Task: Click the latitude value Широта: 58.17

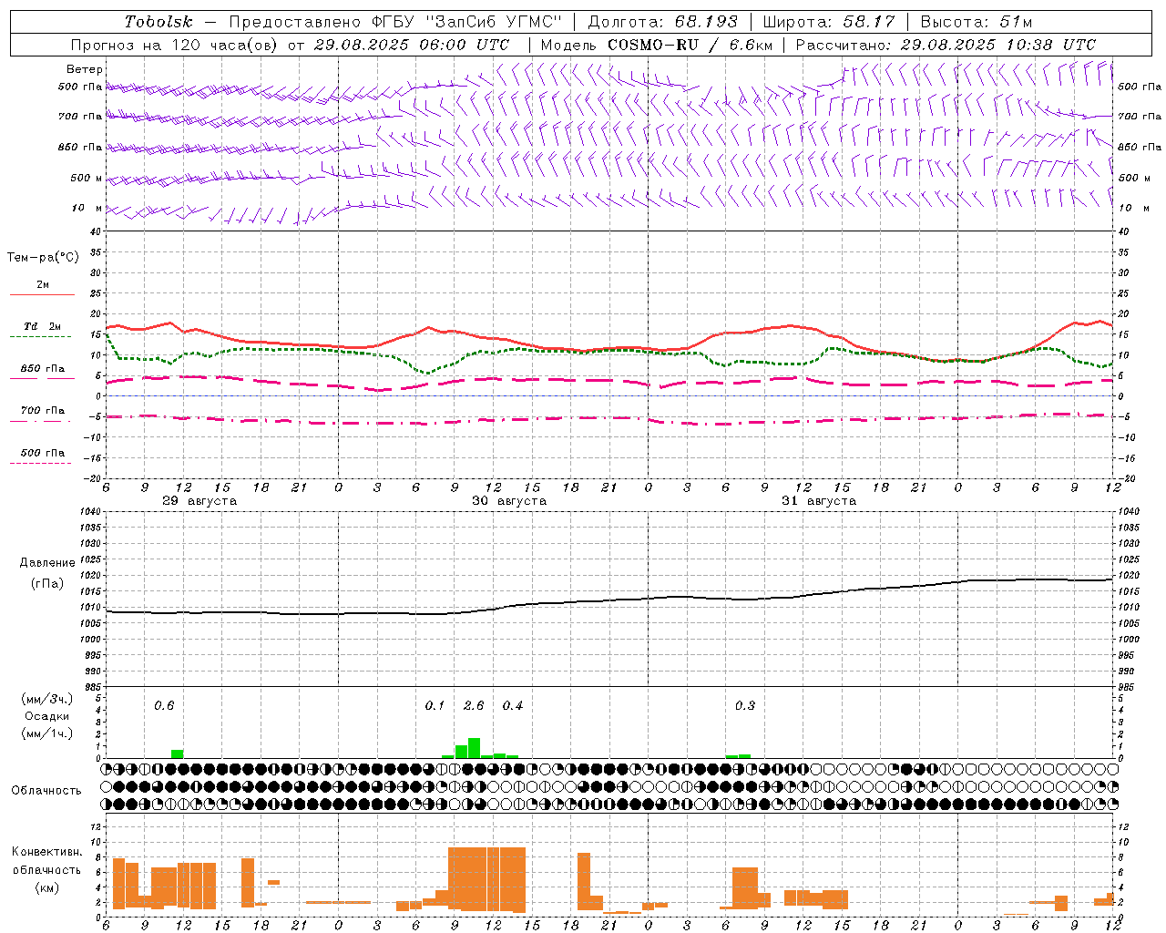Action: (829, 22)
